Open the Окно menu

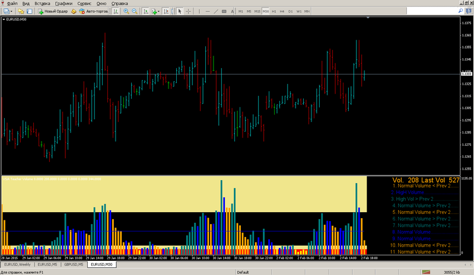coord(101,4)
